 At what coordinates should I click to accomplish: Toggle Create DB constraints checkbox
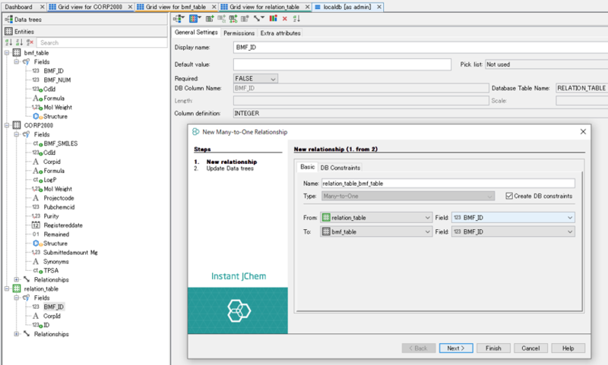point(509,197)
